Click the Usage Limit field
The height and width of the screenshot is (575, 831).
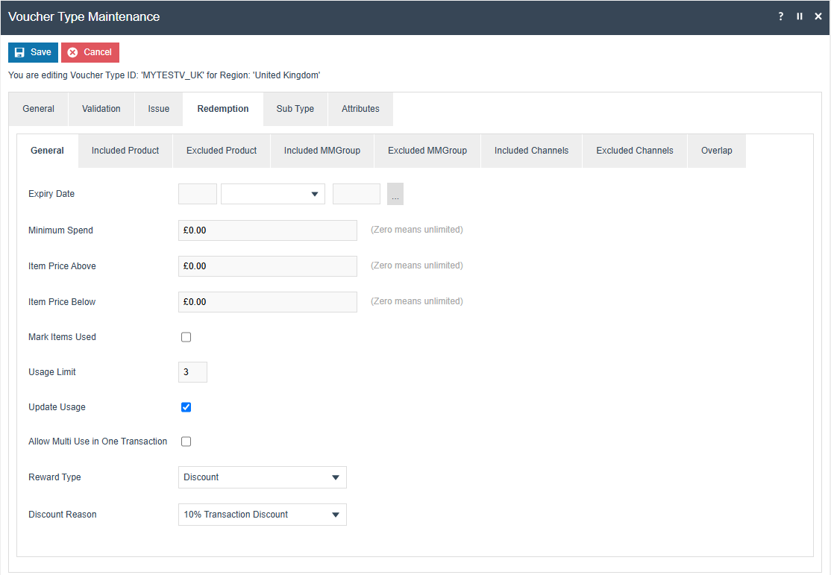[x=193, y=372]
